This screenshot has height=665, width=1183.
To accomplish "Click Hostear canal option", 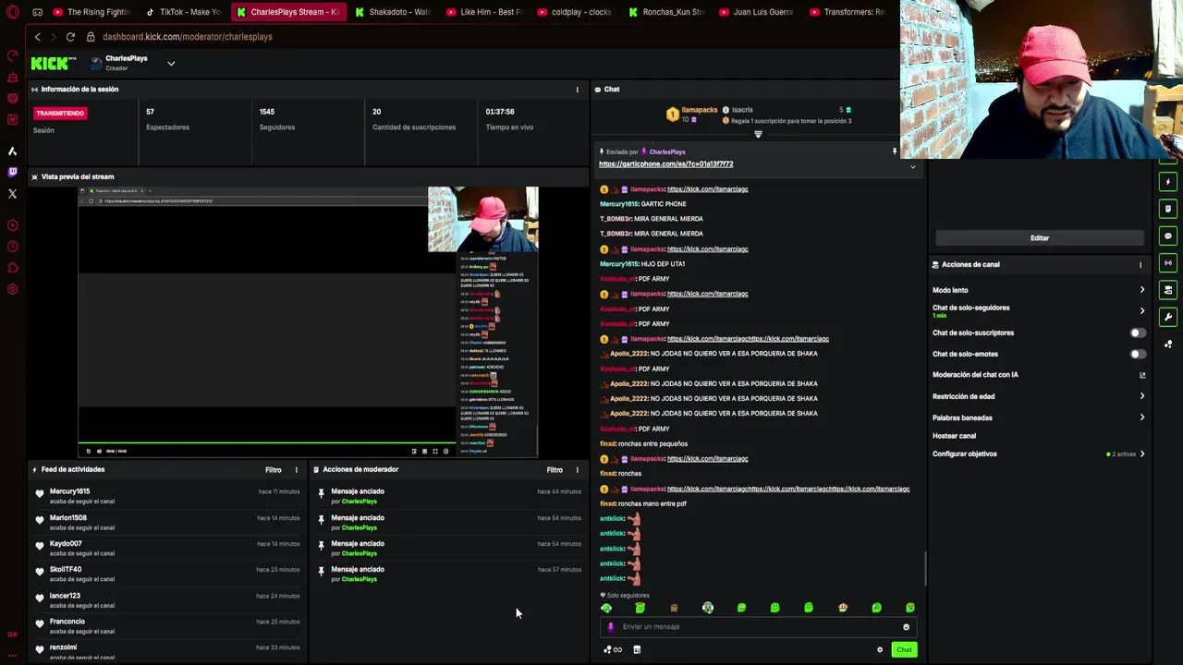I will (955, 436).
